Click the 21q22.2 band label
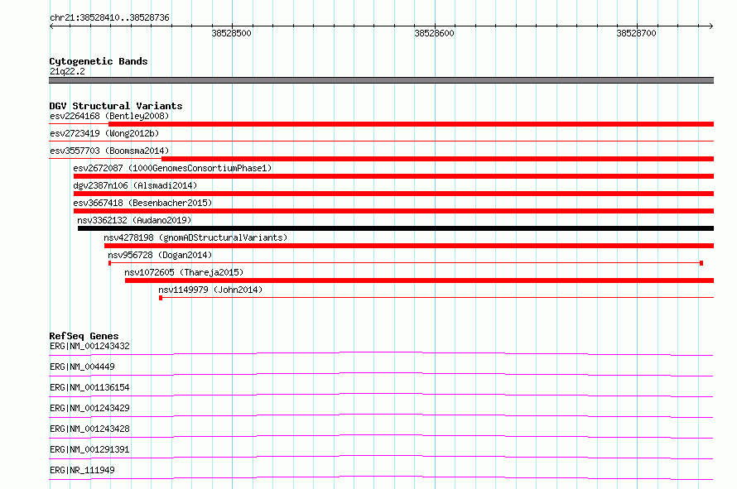Image resolution: width=737 pixels, height=489 pixels. point(67,71)
